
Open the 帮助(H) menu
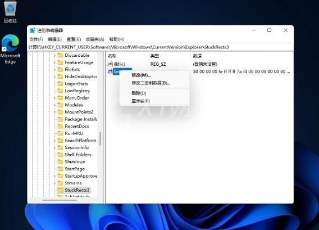coord(117,39)
